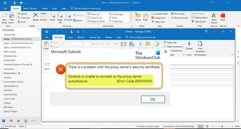The width and height of the screenshot is (241, 129).
Task: Switch to Mail view icon in navigation bar
Action: click(x=4, y=121)
